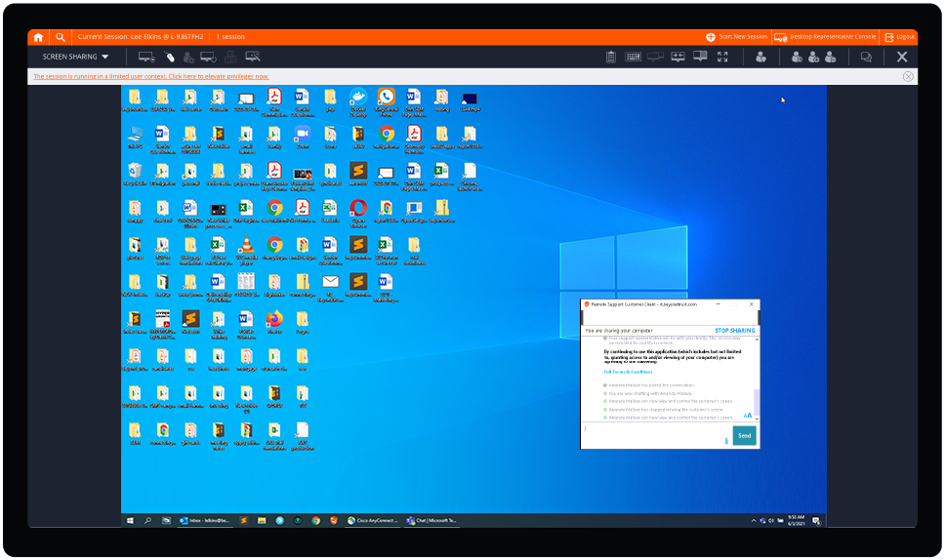Open the search magnifier in orange bar
Image resolution: width=945 pixels, height=560 pixels.
tap(61, 37)
